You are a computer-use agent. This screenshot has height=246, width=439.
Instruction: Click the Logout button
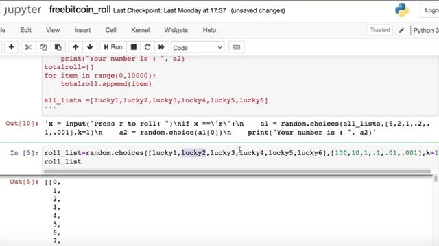point(430,10)
